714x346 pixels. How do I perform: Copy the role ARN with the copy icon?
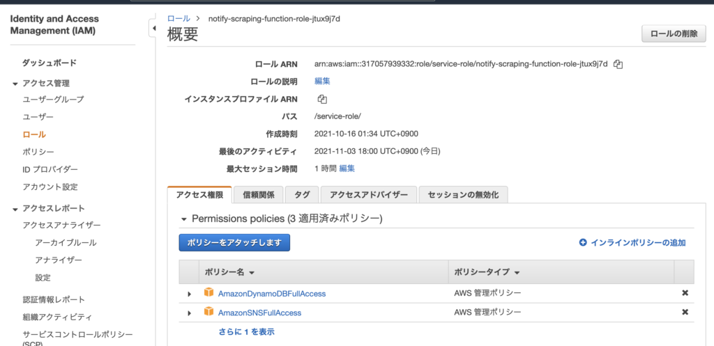(618, 64)
